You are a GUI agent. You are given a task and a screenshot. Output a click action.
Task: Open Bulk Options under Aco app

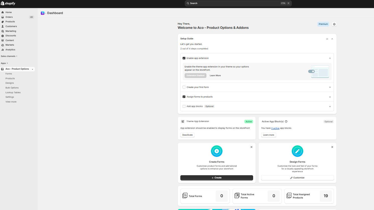pos(12,88)
